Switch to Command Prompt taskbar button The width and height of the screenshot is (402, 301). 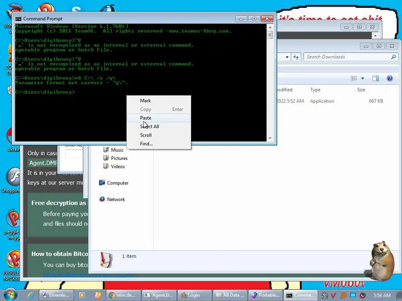(301, 295)
